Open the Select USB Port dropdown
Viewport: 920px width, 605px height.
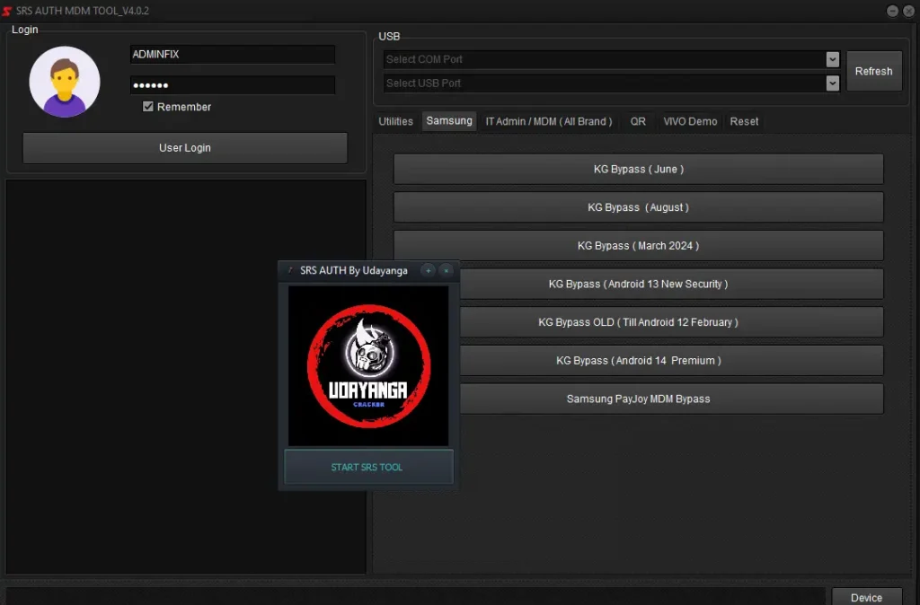tap(832, 83)
